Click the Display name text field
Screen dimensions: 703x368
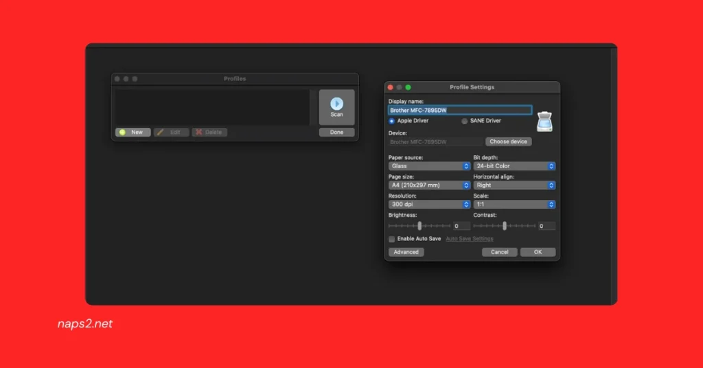460,110
